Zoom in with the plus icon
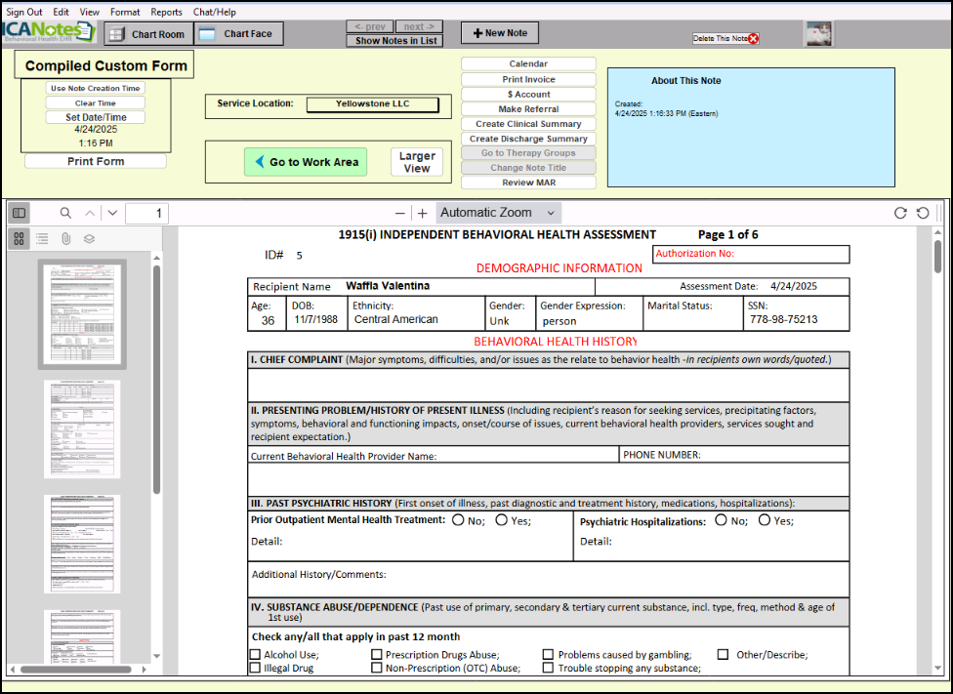Viewport: 953px width, 694px height. 423,213
